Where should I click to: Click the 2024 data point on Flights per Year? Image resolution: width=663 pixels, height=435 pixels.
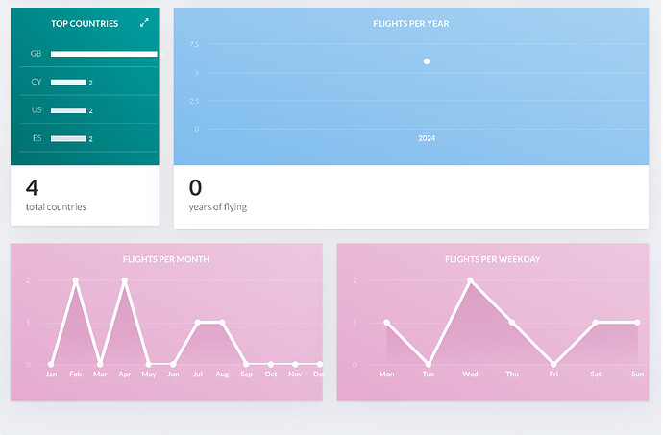427,61
